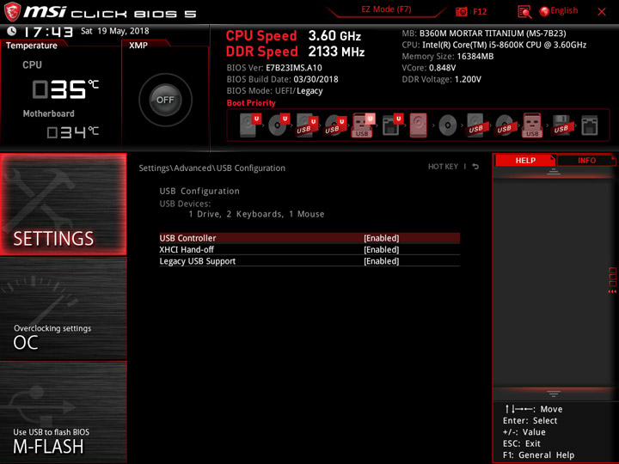Select the UEFI USB CD/DVD boot icon
The width and height of the screenshot is (619, 464).
[x=335, y=125]
